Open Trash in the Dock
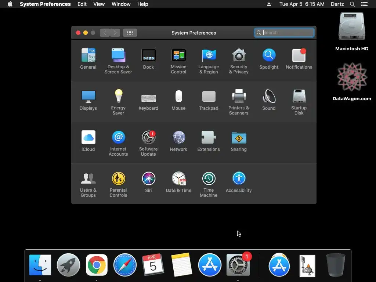 coord(336,265)
